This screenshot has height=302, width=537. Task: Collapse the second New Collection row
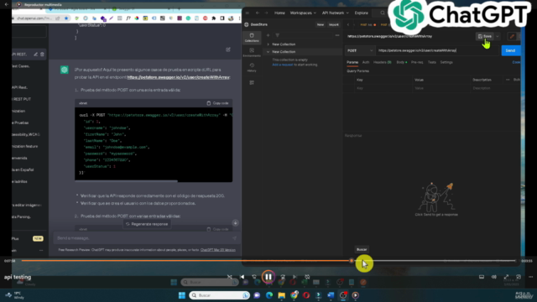pyautogui.click(x=268, y=52)
